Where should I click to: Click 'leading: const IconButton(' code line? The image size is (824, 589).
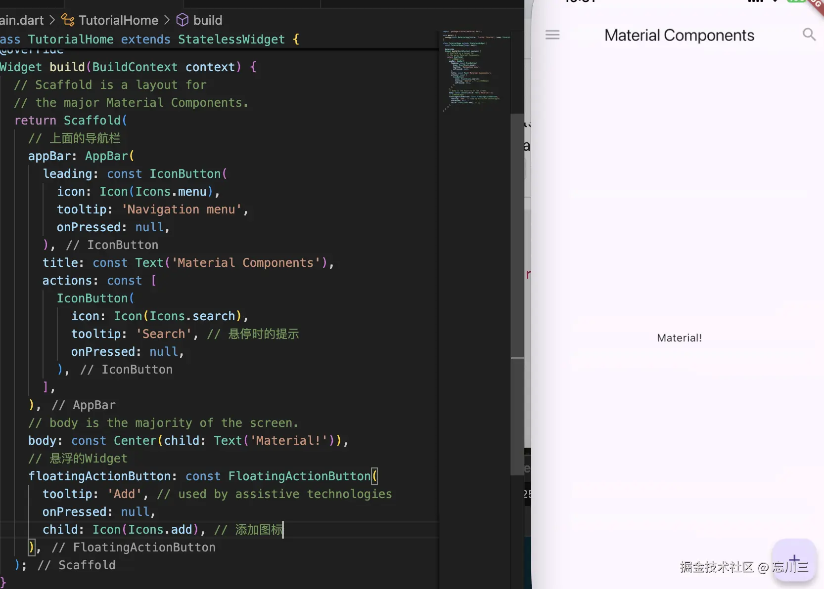135,174
